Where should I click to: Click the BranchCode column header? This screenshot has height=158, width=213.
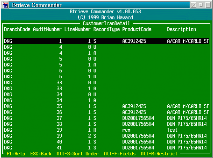17,29
